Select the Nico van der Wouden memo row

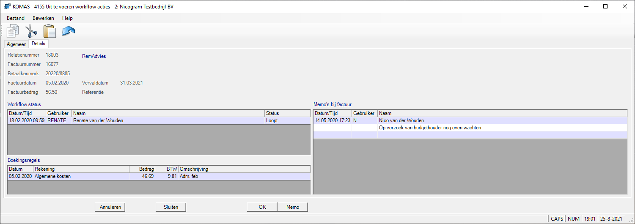(x=470, y=120)
